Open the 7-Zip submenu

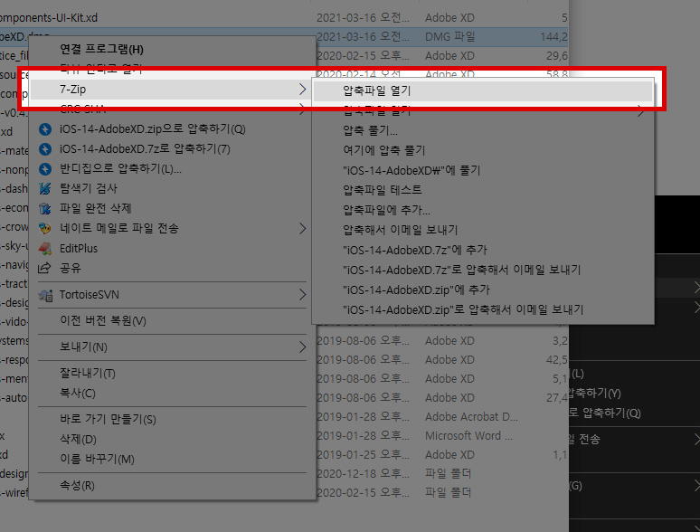point(170,90)
